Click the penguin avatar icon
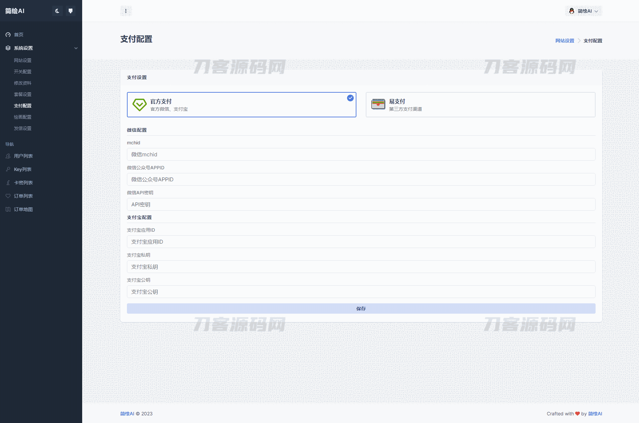The width and height of the screenshot is (639, 423). (x=572, y=11)
